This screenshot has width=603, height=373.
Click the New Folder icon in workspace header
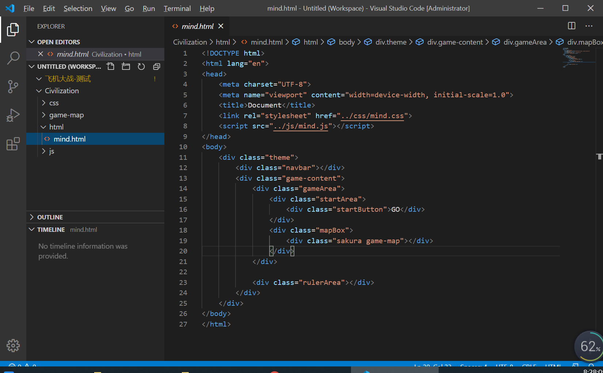point(126,66)
